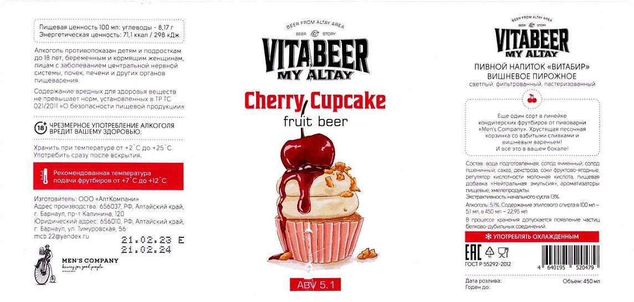Click the 18+ age restriction icon
The width and height of the screenshot is (634, 302).
(x=40, y=128)
